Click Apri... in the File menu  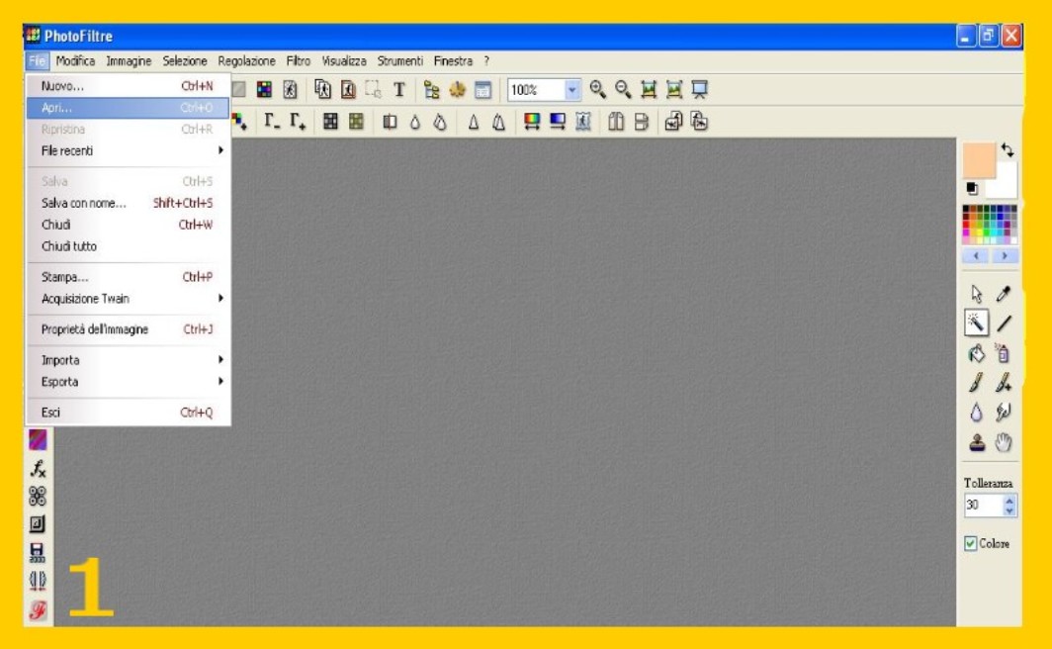click(129, 108)
